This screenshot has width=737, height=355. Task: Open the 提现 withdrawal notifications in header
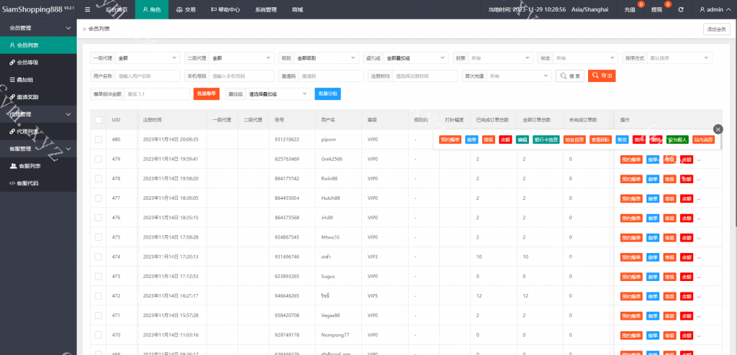point(656,9)
